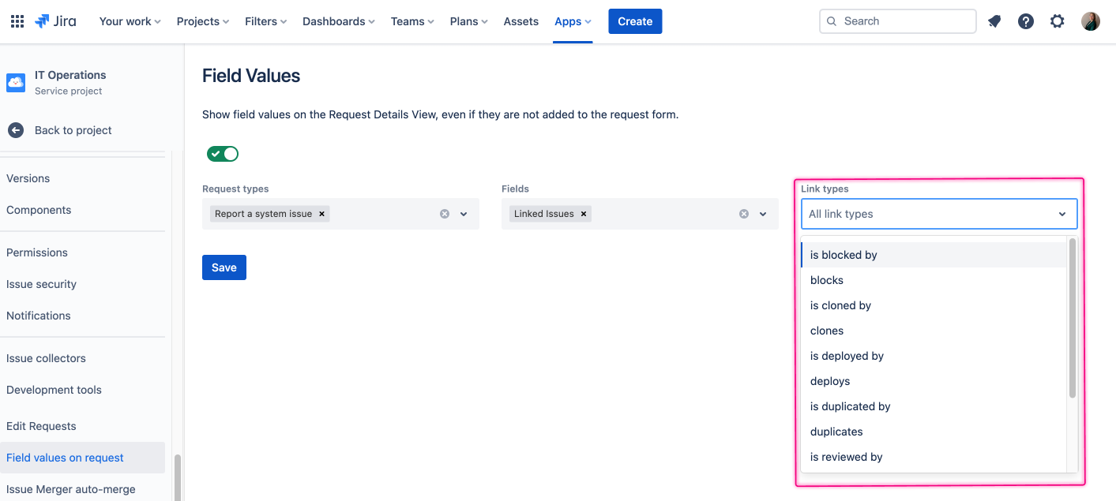1116x501 pixels.
Task: Open the Atlassian app switcher grid
Action: click(17, 21)
